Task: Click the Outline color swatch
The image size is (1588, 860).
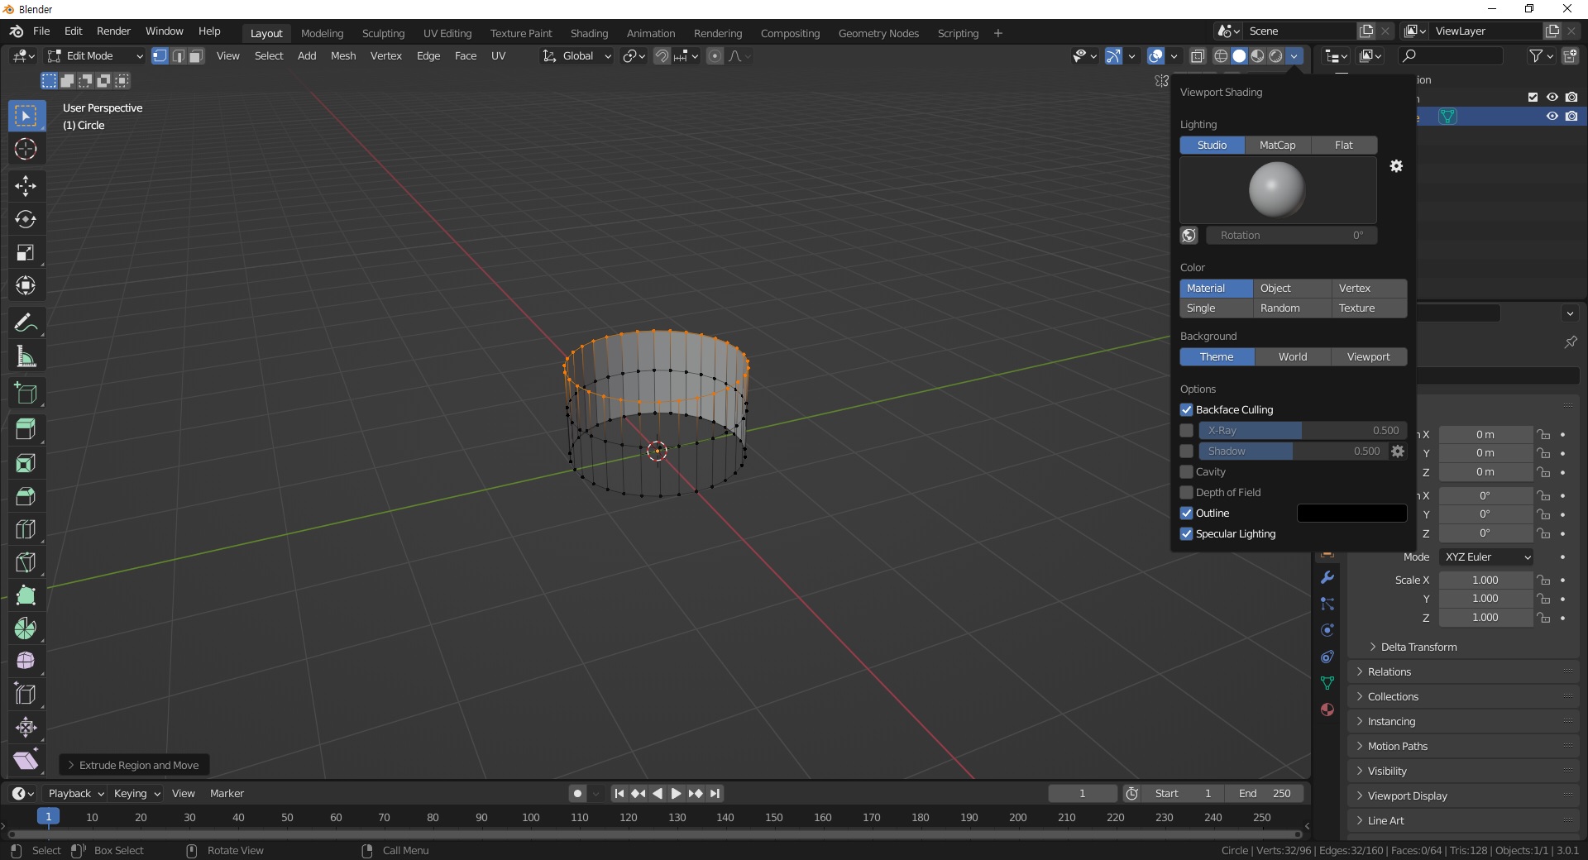Action: click(1351, 514)
